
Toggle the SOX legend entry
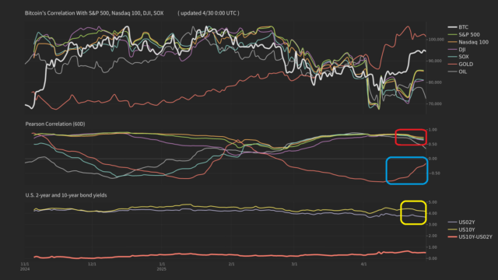point(458,57)
